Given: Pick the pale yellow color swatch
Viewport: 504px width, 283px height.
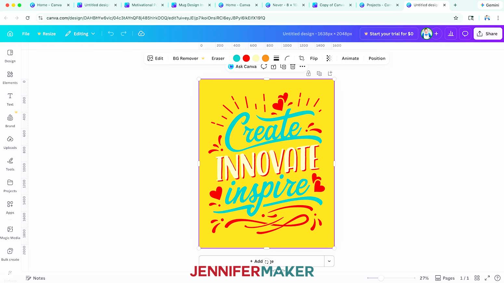Looking at the screenshot, I should pos(256,58).
